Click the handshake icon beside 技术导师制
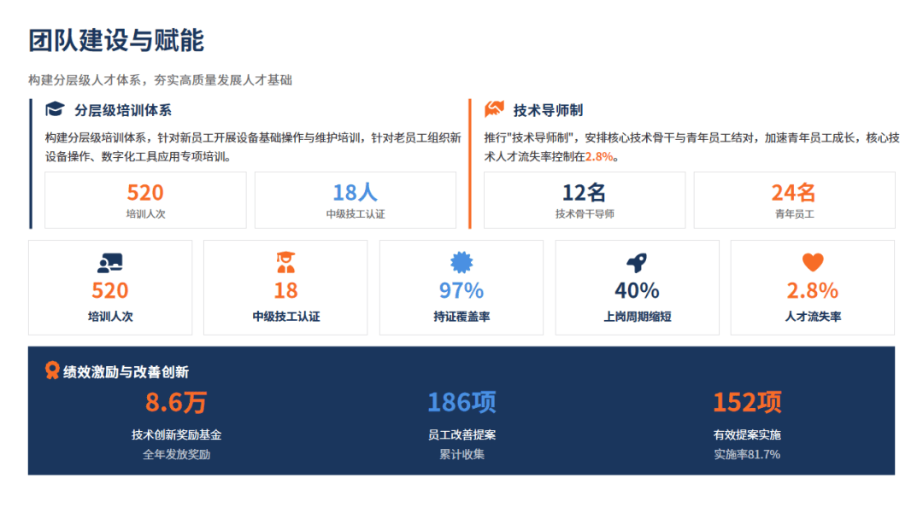 point(494,109)
